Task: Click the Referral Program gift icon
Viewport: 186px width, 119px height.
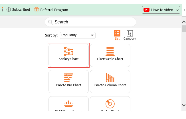Action: (x=37, y=9)
